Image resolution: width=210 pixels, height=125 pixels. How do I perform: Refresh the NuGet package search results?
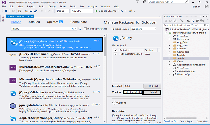point(80,29)
